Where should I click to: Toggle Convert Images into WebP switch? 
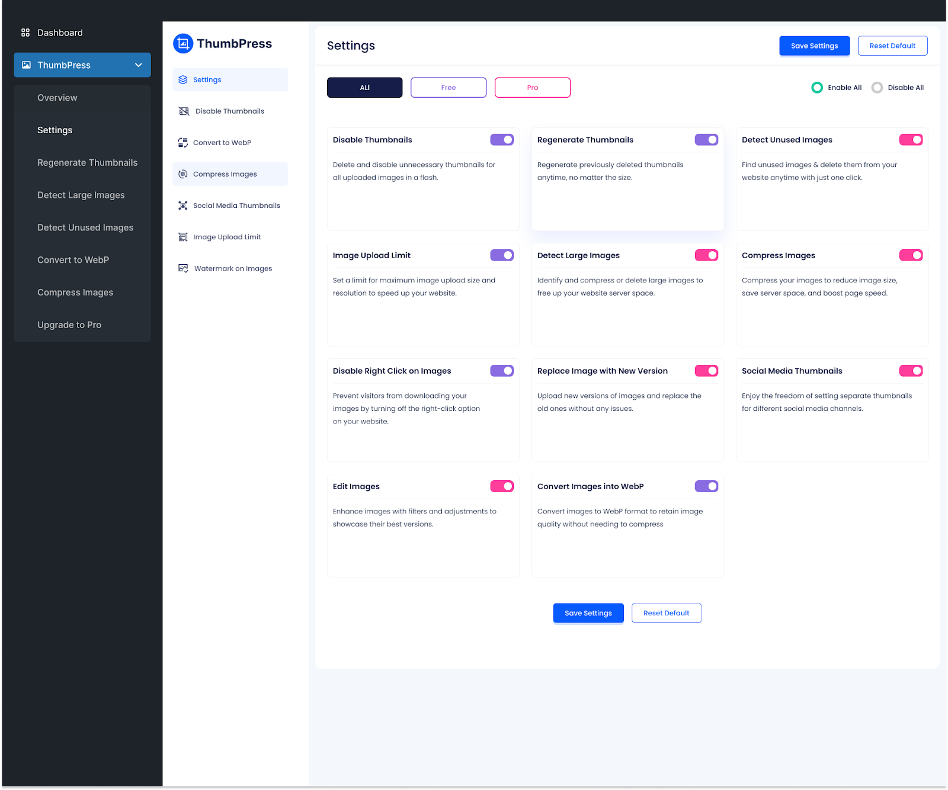706,486
